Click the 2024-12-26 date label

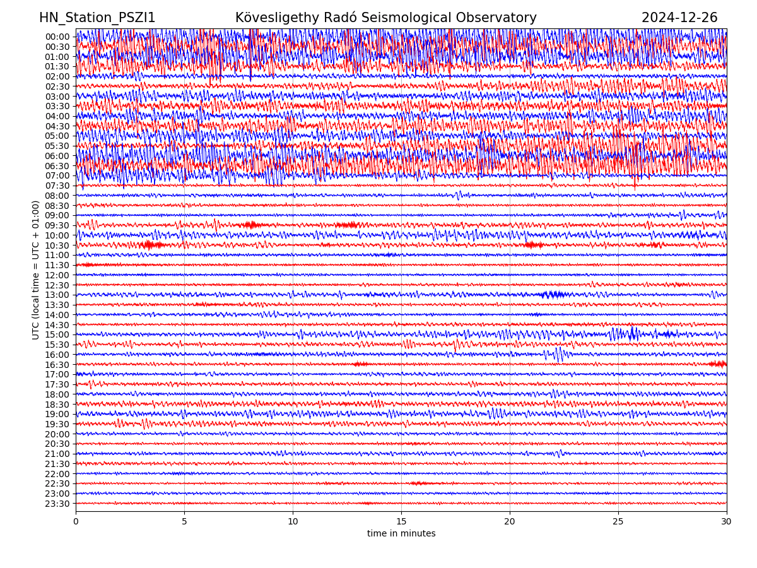coord(679,18)
